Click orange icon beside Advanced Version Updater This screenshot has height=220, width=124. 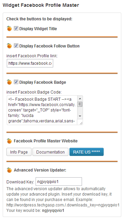(x=9, y=170)
